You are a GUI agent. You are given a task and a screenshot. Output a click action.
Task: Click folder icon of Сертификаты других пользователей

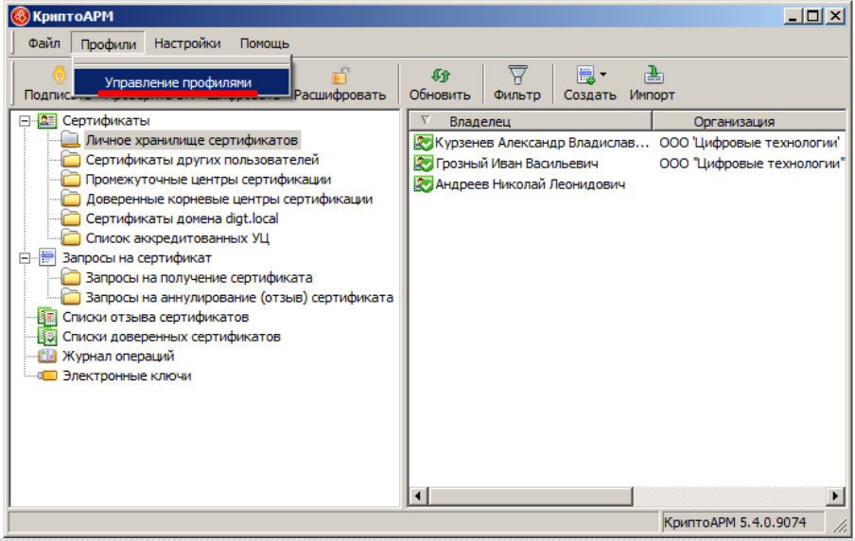[x=70, y=159]
